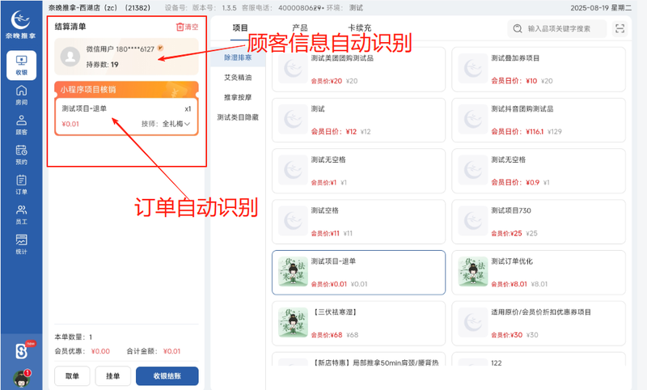This screenshot has height=390, width=647.
Task: Open the 顾客 customers section in sidebar
Action: pyautogui.click(x=22, y=125)
